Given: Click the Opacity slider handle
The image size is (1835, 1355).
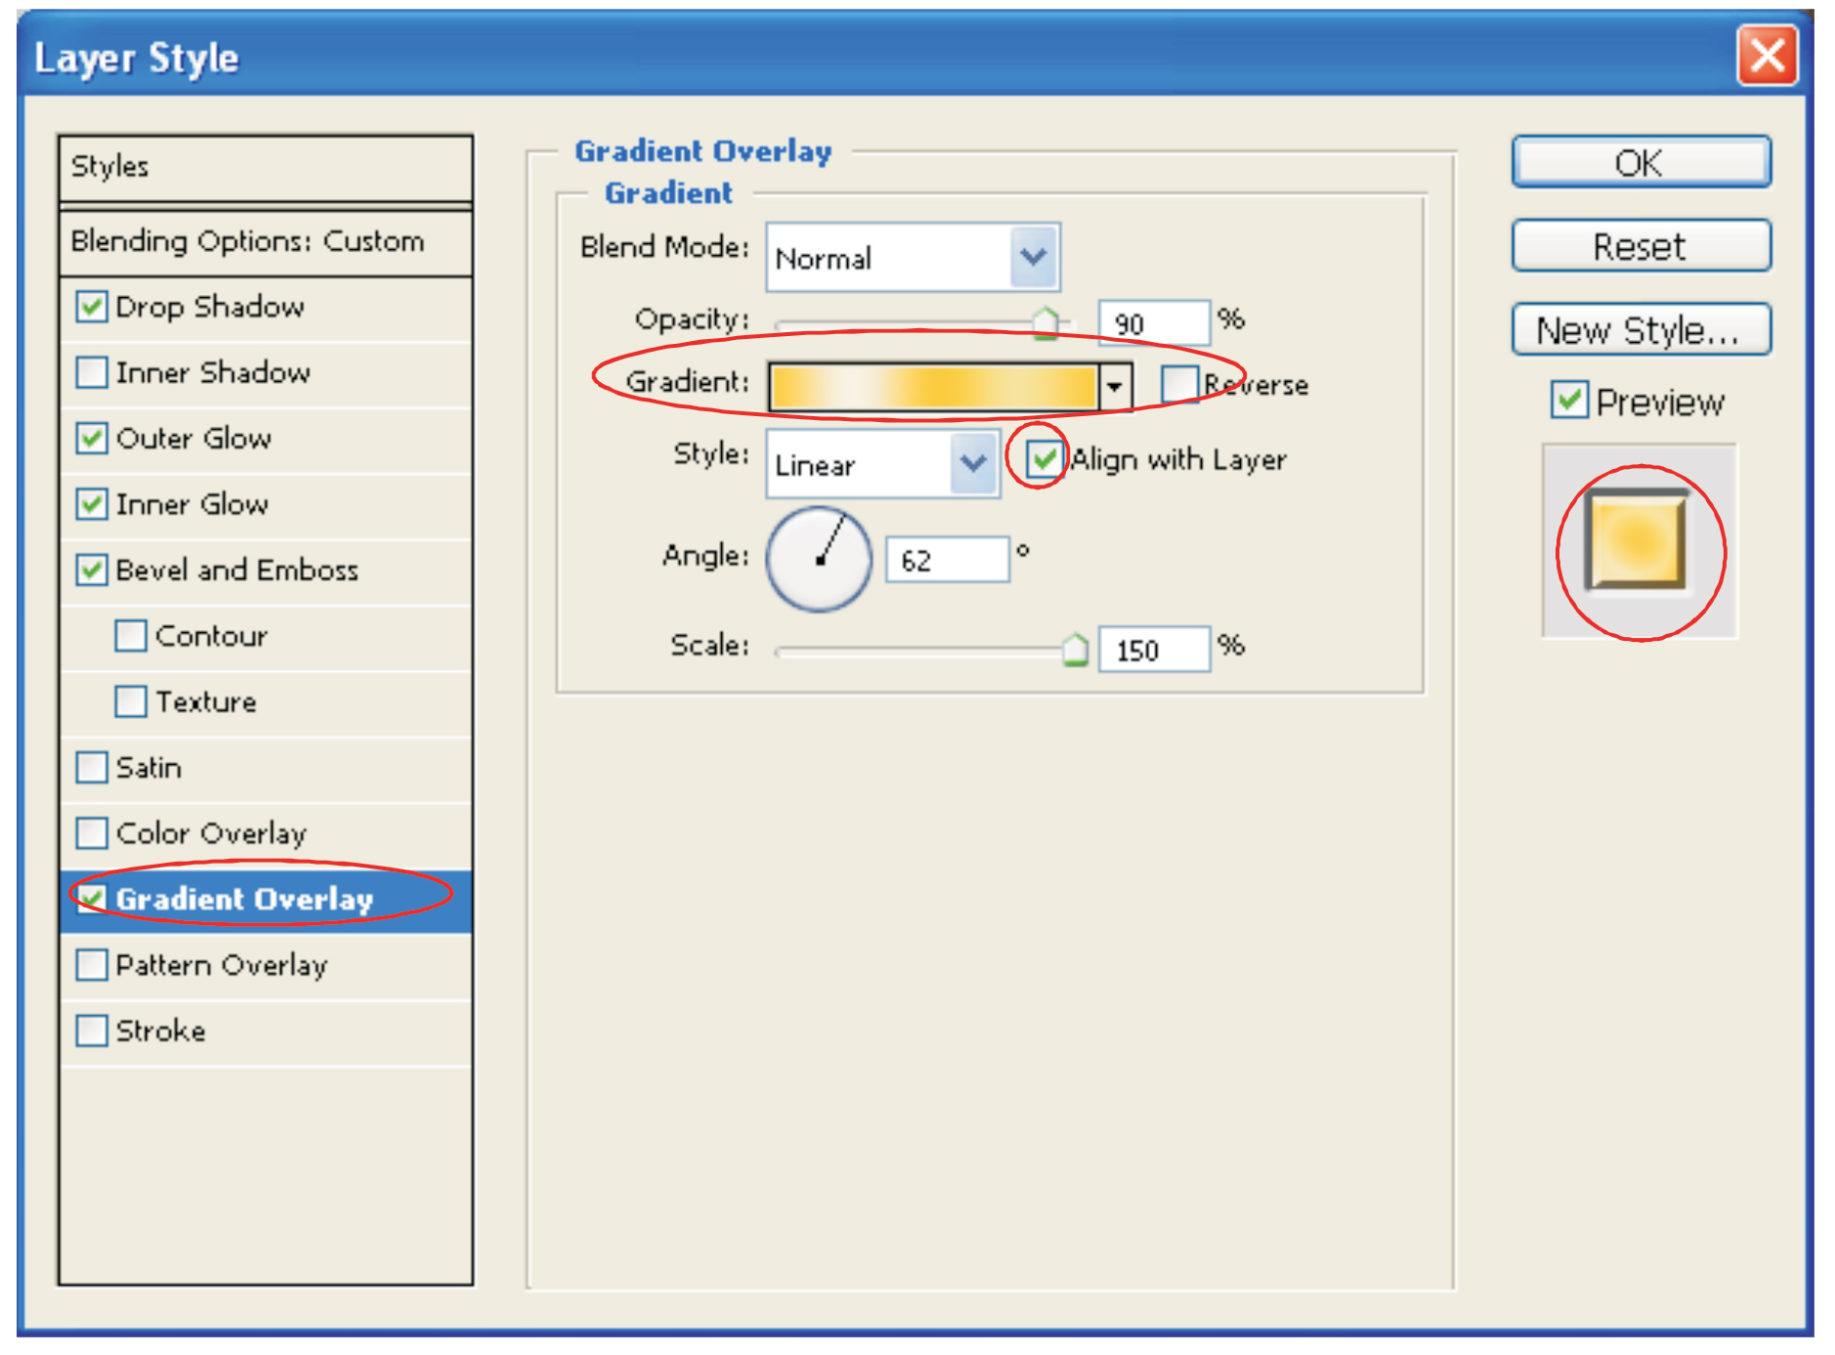Looking at the screenshot, I should (1045, 322).
